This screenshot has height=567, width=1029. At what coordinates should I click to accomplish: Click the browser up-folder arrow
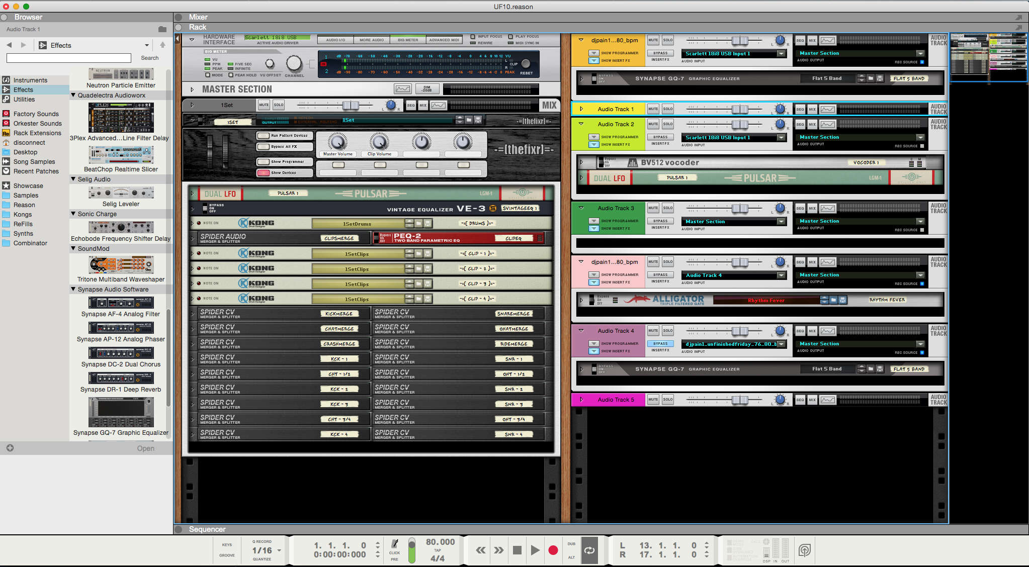162,45
